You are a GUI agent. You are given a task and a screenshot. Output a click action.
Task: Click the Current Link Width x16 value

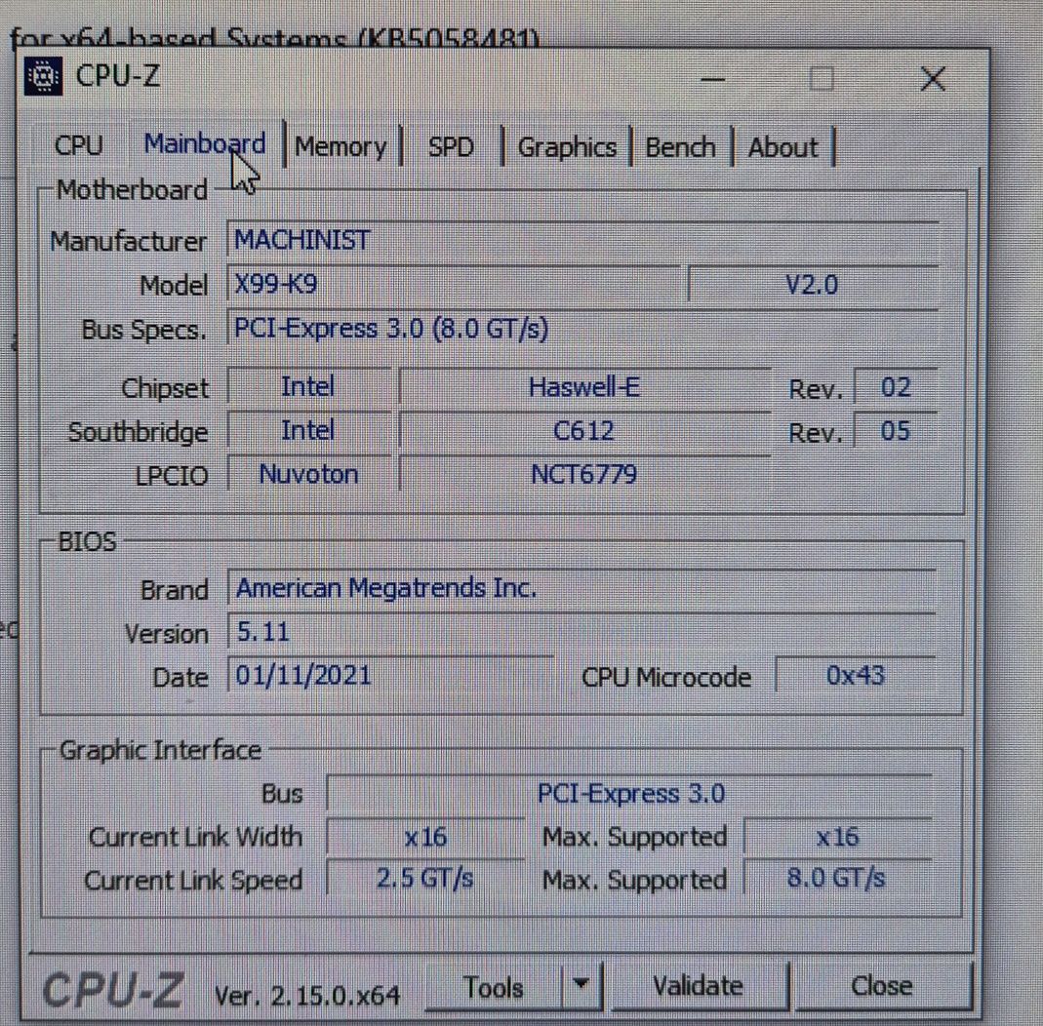[x=425, y=837]
